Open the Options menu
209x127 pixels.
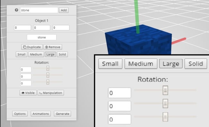(x=20, y=114)
